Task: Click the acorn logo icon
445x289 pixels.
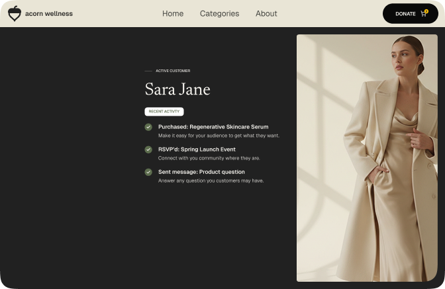Action: pyautogui.click(x=15, y=14)
